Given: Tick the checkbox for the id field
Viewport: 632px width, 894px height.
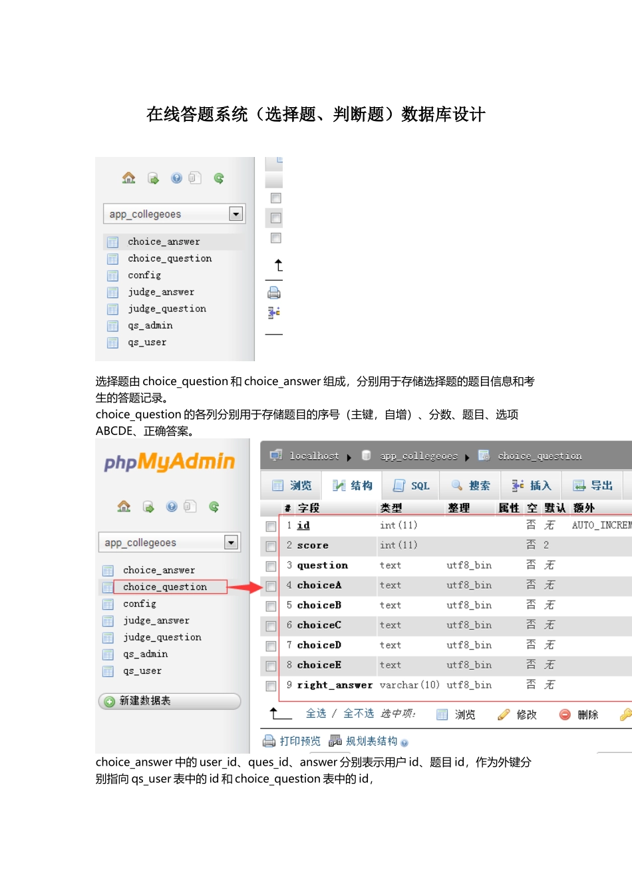Looking at the screenshot, I should tap(271, 526).
